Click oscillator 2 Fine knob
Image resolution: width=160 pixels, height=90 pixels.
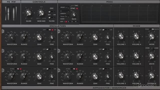52,57
